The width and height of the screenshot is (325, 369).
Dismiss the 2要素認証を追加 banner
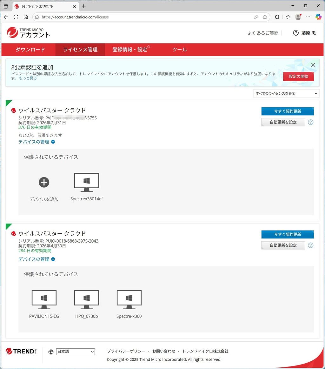pyautogui.click(x=313, y=65)
